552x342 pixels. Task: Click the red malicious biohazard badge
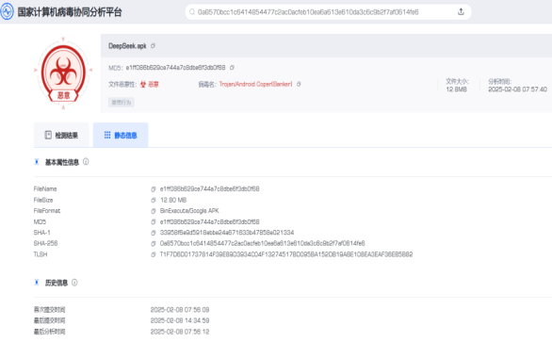click(x=63, y=73)
